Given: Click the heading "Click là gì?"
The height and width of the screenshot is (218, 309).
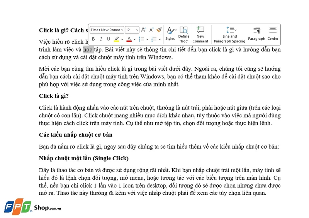Looking at the screenshot, I should (54, 96).
